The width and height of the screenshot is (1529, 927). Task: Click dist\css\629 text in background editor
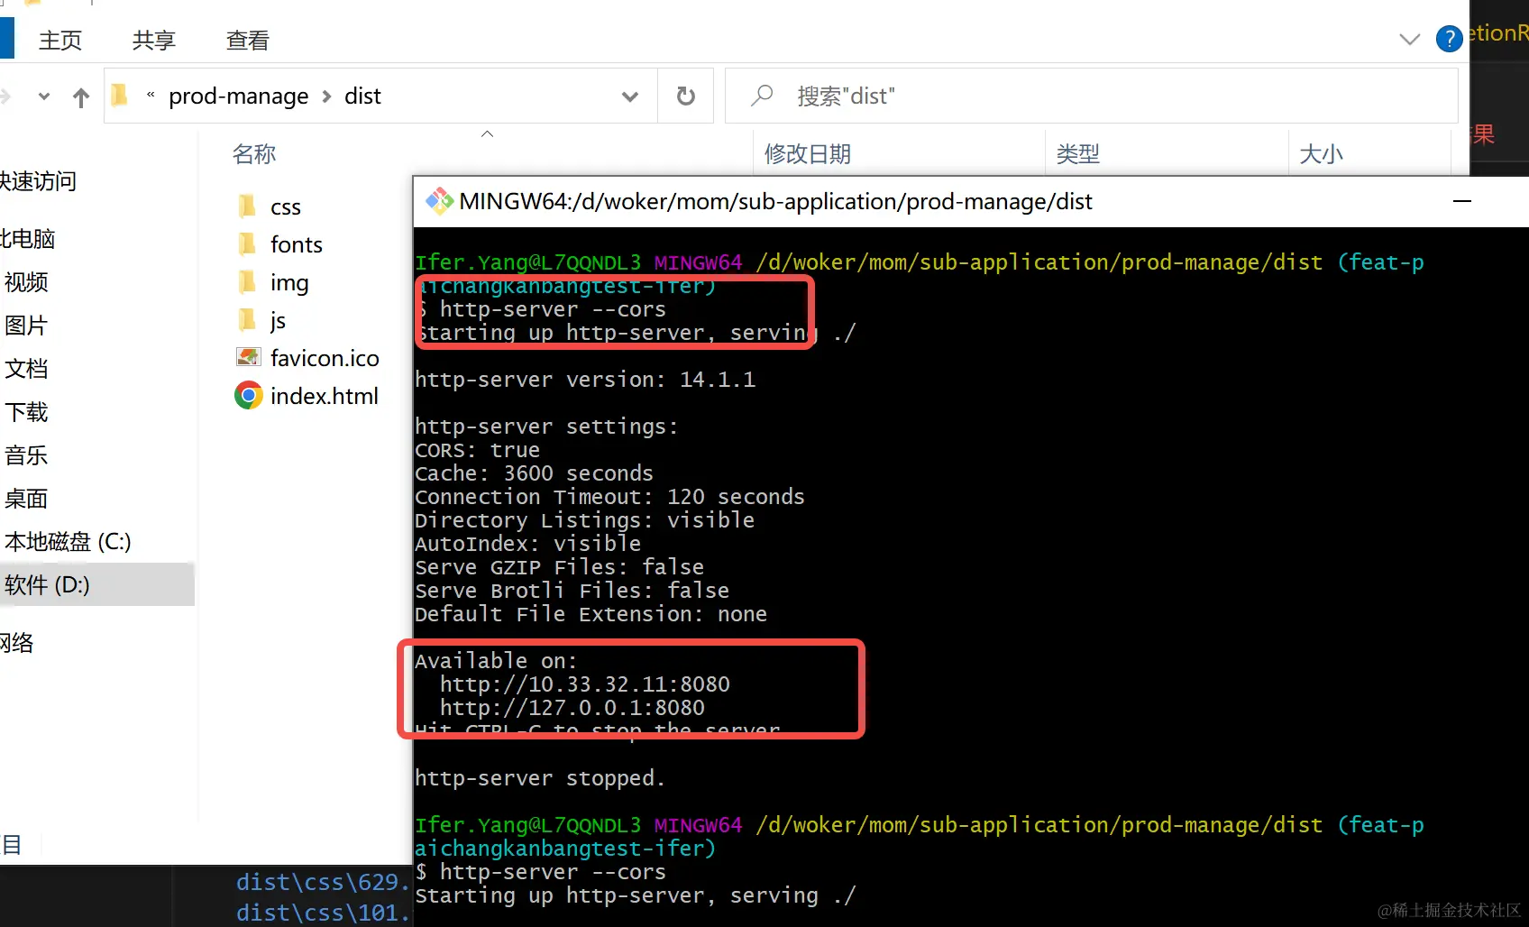point(323,882)
